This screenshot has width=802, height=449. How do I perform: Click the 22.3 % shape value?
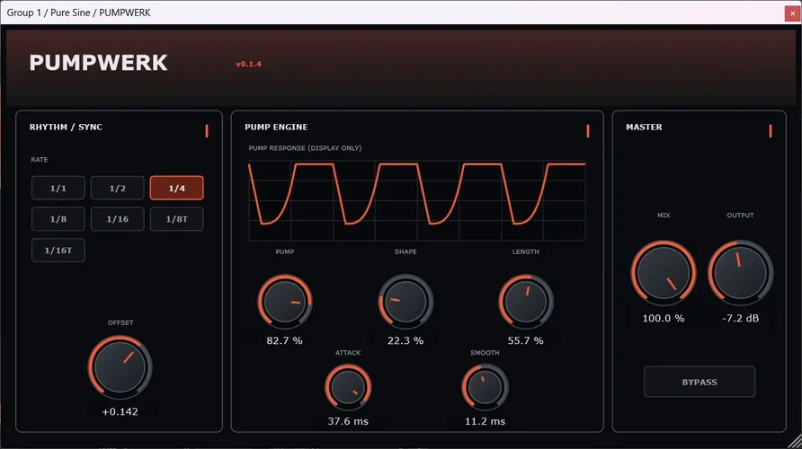click(405, 340)
